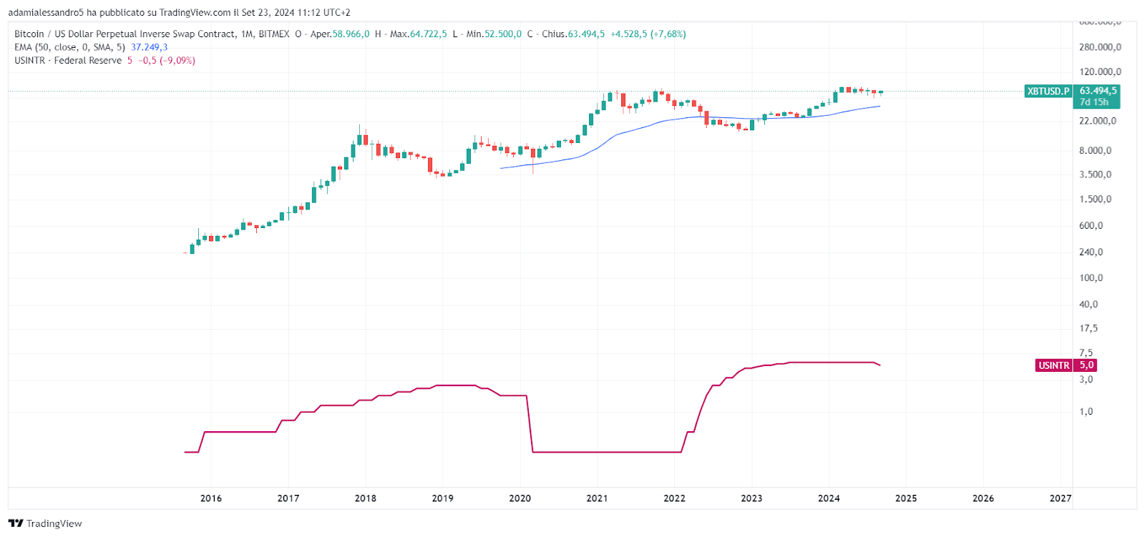This screenshot has height=537, width=1145.
Task: Click the red USINTR axis tag
Action: [1054, 365]
